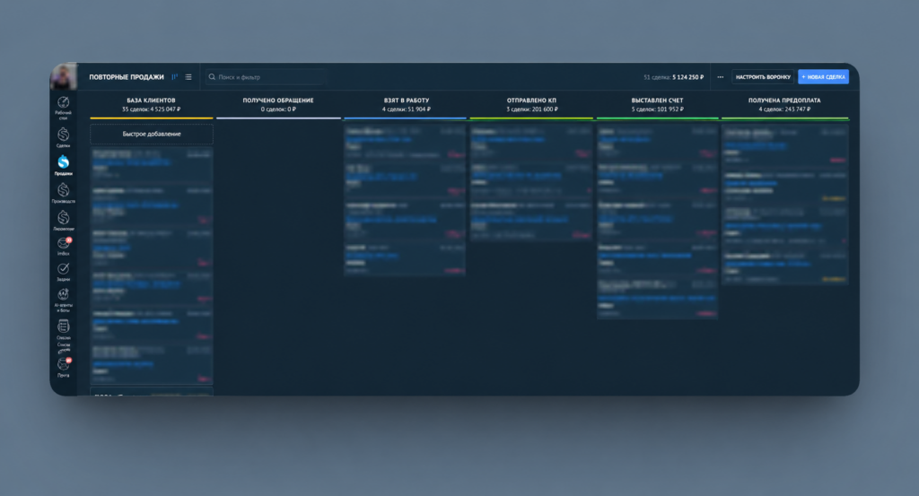This screenshot has height=496, width=919.
Task: Open AI-агенты и боты section
Action: pos(64,300)
